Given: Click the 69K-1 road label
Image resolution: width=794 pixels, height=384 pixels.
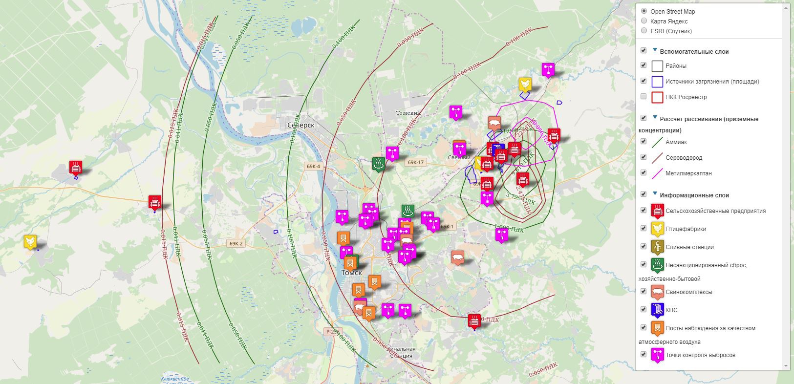Looking at the screenshot, I should click(447, 227).
